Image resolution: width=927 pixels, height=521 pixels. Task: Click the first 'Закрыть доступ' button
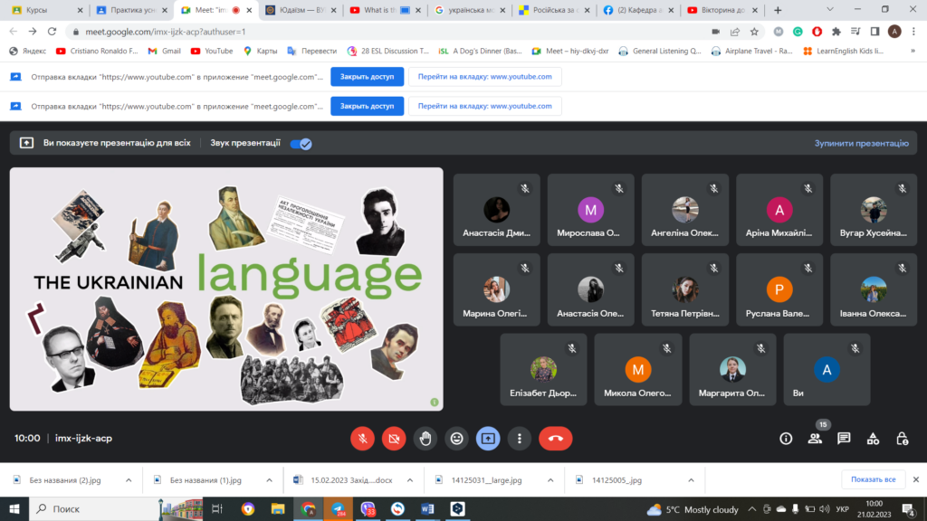point(367,77)
